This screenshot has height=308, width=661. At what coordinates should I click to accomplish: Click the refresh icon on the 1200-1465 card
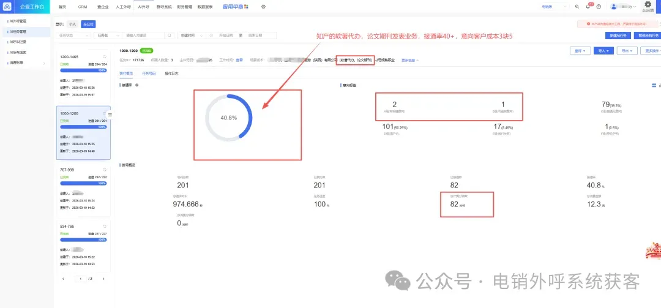pyautogui.click(x=105, y=56)
